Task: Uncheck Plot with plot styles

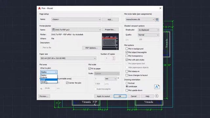Action: (127, 60)
